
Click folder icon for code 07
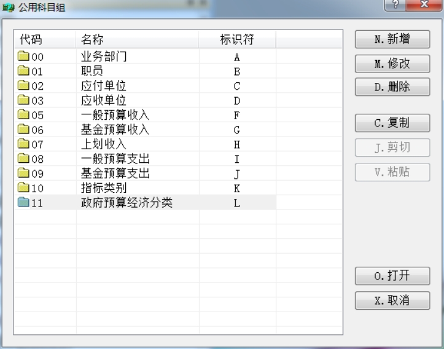pyautogui.click(x=23, y=144)
